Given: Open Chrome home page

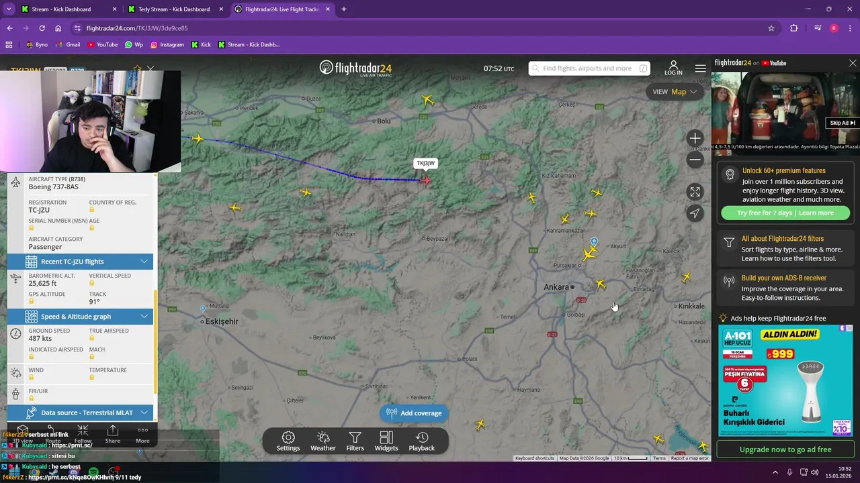Looking at the screenshot, I should point(58,28).
